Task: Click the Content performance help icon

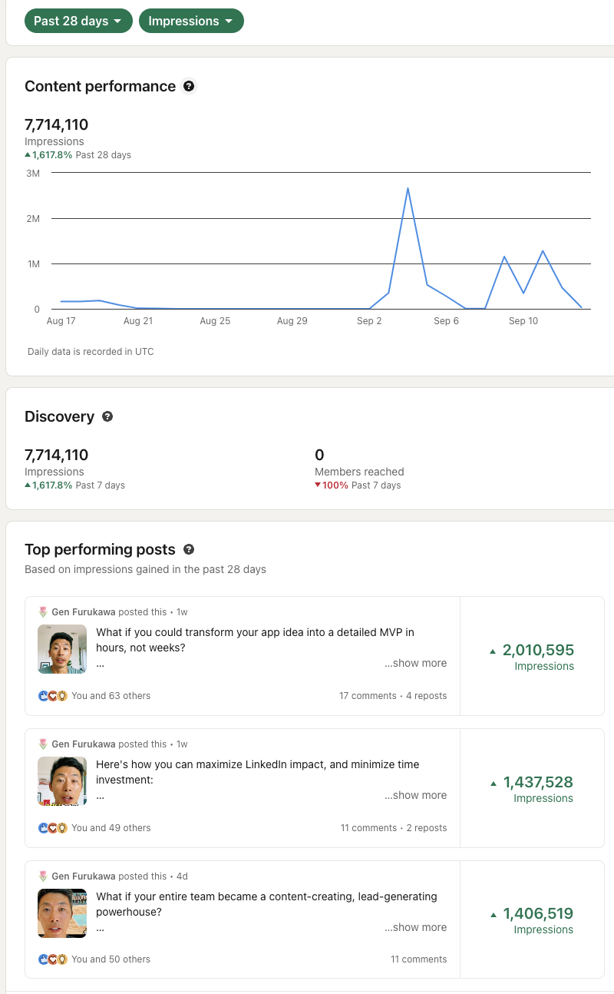Action: [x=189, y=87]
